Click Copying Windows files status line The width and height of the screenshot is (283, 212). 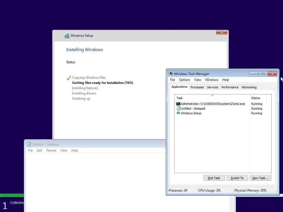[89, 78]
